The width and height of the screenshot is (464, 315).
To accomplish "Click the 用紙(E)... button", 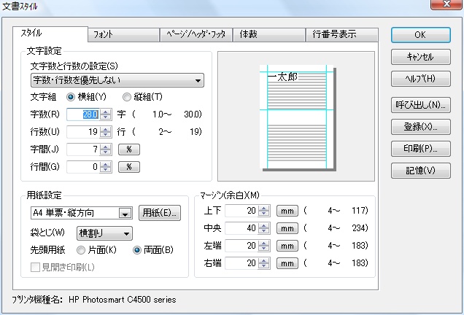I will [x=160, y=213].
